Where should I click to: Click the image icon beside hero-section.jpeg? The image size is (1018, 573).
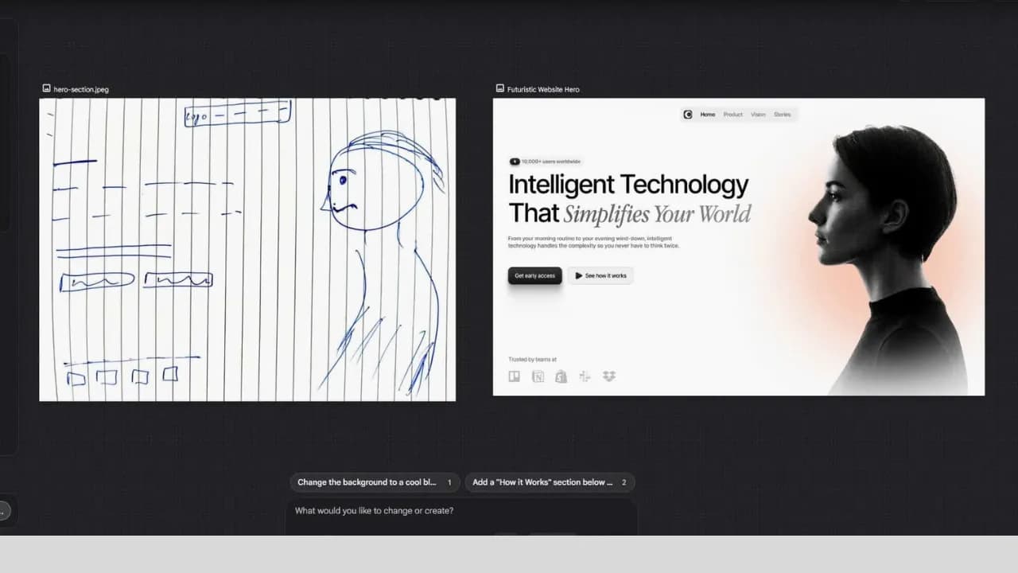[x=46, y=89]
